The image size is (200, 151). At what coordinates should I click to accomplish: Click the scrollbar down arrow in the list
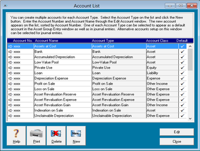click(x=190, y=119)
